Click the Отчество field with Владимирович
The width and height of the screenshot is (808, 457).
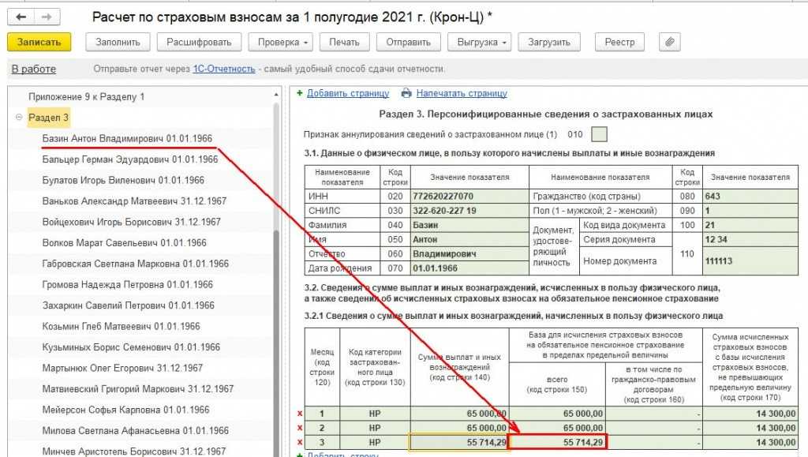(469, 254)
